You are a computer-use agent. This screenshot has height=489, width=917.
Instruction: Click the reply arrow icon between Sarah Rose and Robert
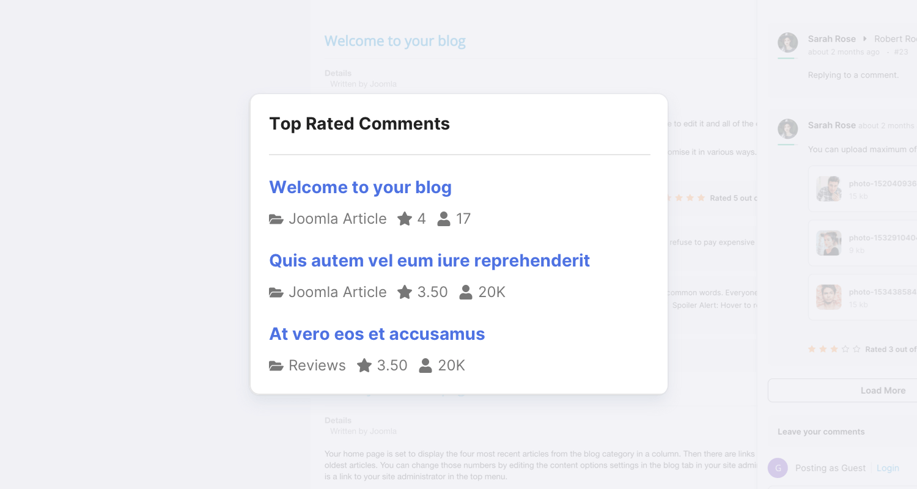pos(866,38)
